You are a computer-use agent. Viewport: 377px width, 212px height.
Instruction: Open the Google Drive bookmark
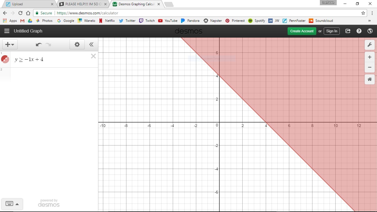(x=30, y=21)
